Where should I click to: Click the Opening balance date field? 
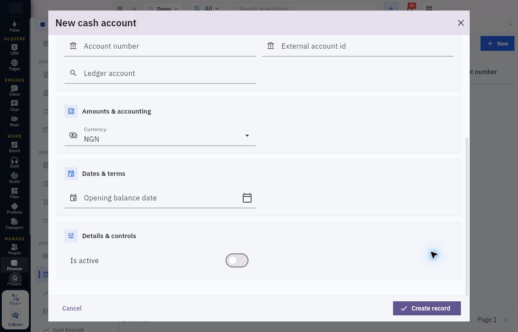click(x=160, y=198)
